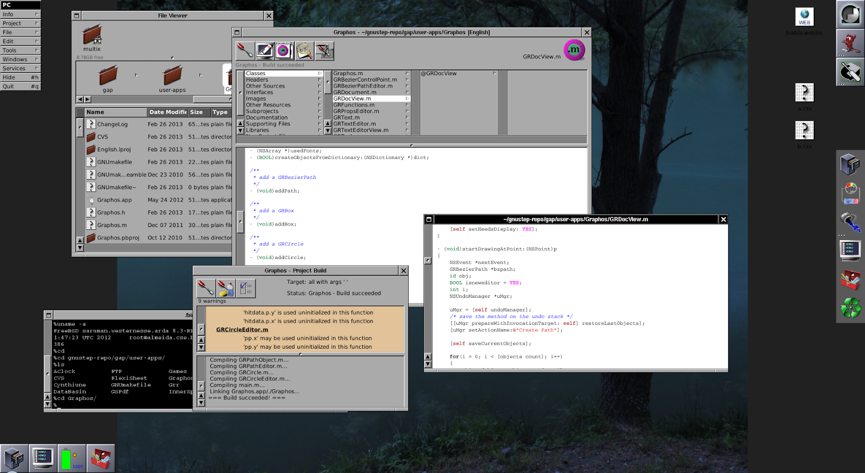Open the green Recycler dock icon

coord(850,308)
